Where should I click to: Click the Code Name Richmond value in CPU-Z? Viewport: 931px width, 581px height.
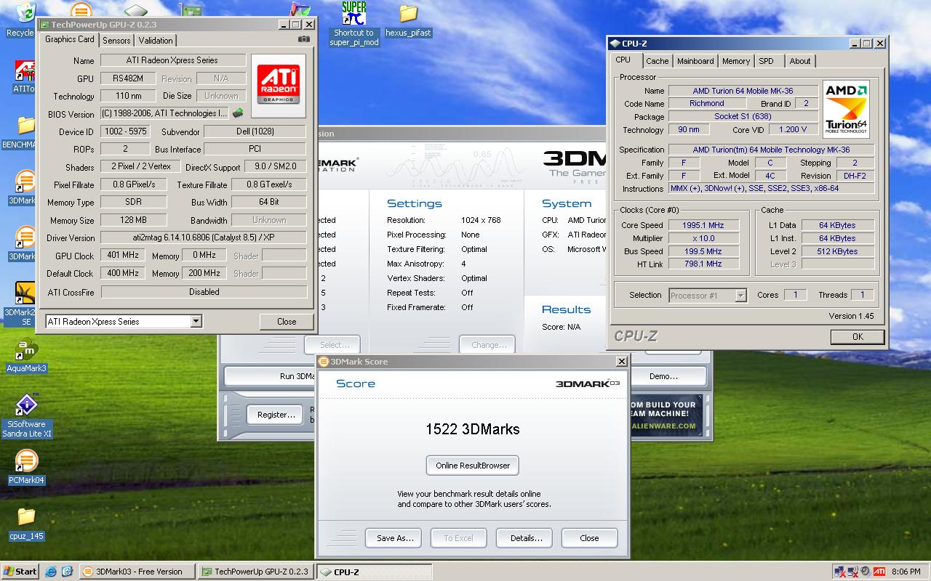tap(707, 104)
